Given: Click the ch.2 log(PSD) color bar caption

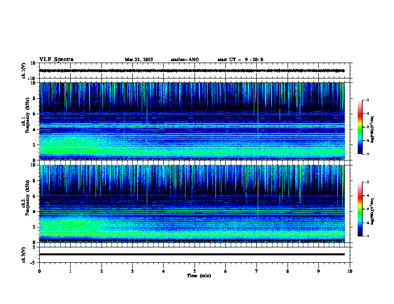Looking at the screenshot, I should [x=373, y=212].
